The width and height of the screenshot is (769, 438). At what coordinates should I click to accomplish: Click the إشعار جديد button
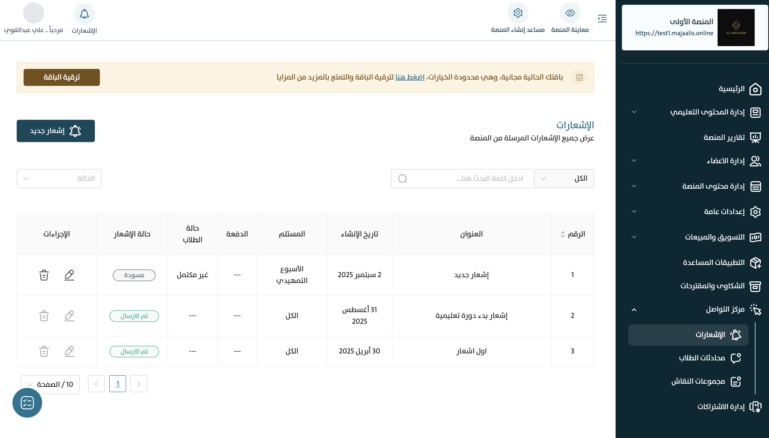(x=56, y=131)
